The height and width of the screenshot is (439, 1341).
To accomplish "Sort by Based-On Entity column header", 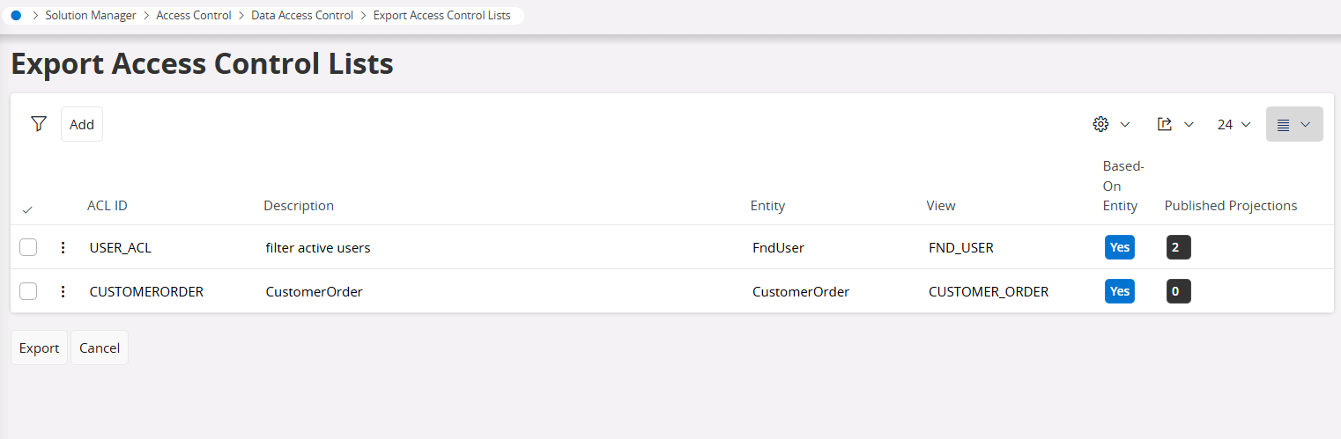I will [1122, 186].
